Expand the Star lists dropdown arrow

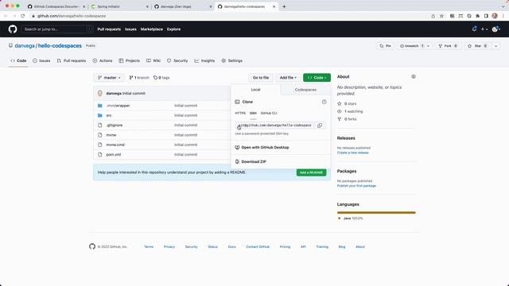495,46
